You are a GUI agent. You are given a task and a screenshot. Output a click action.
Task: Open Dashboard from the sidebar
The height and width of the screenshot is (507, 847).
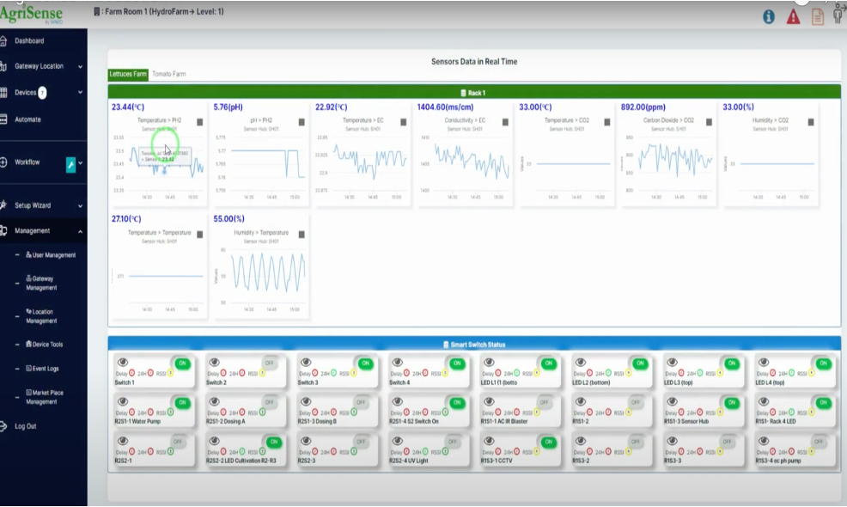click(x=29, y=40)
